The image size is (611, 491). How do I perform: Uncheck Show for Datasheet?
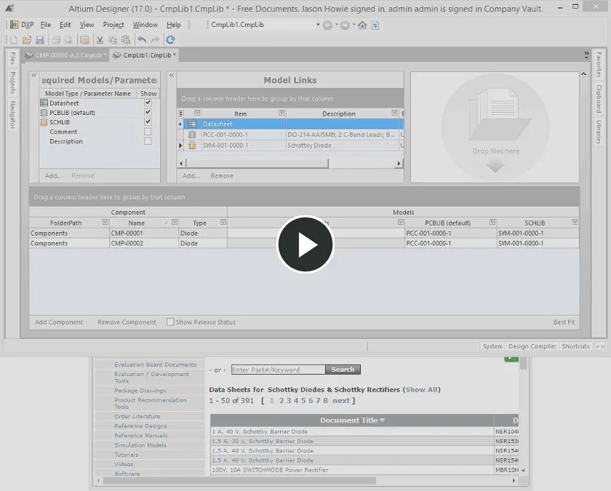tap(148, 103)
